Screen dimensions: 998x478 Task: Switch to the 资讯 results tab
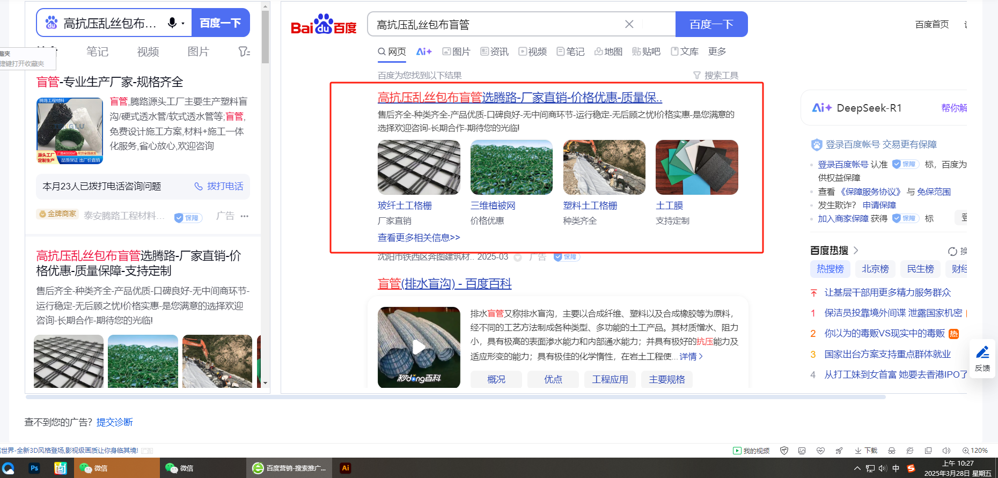click(x=494, y=52)
